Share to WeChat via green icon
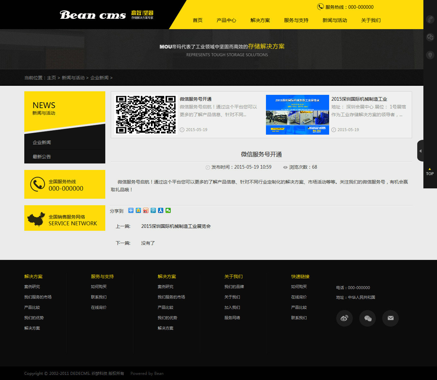Screen dimensions: 437x380 pyautogui.click(x=168, y=210)
